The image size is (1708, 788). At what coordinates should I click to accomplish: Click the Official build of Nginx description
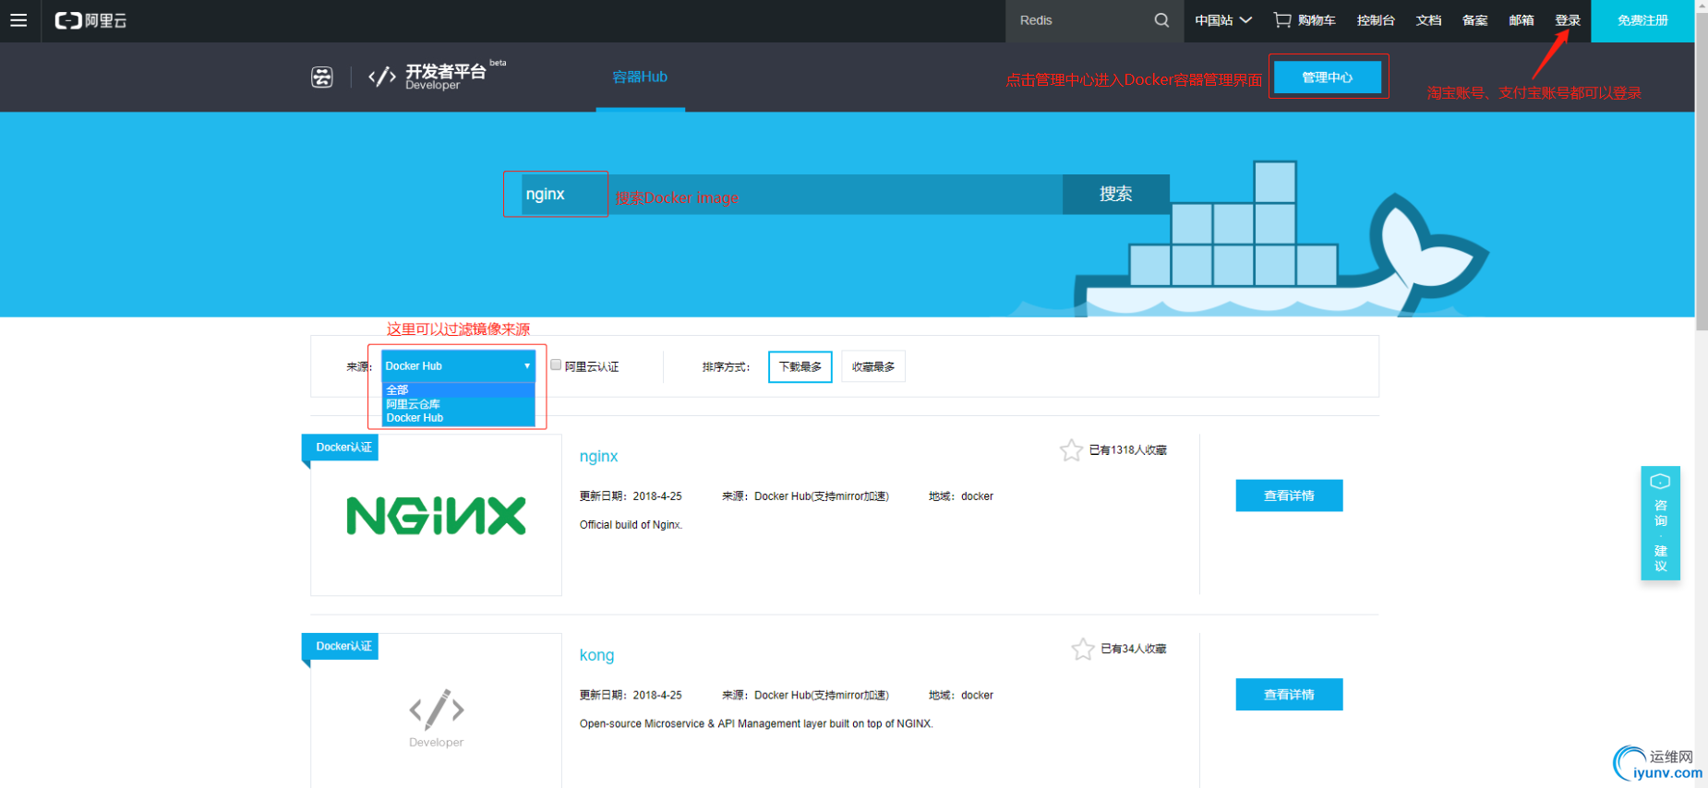(x=631, y=525)
